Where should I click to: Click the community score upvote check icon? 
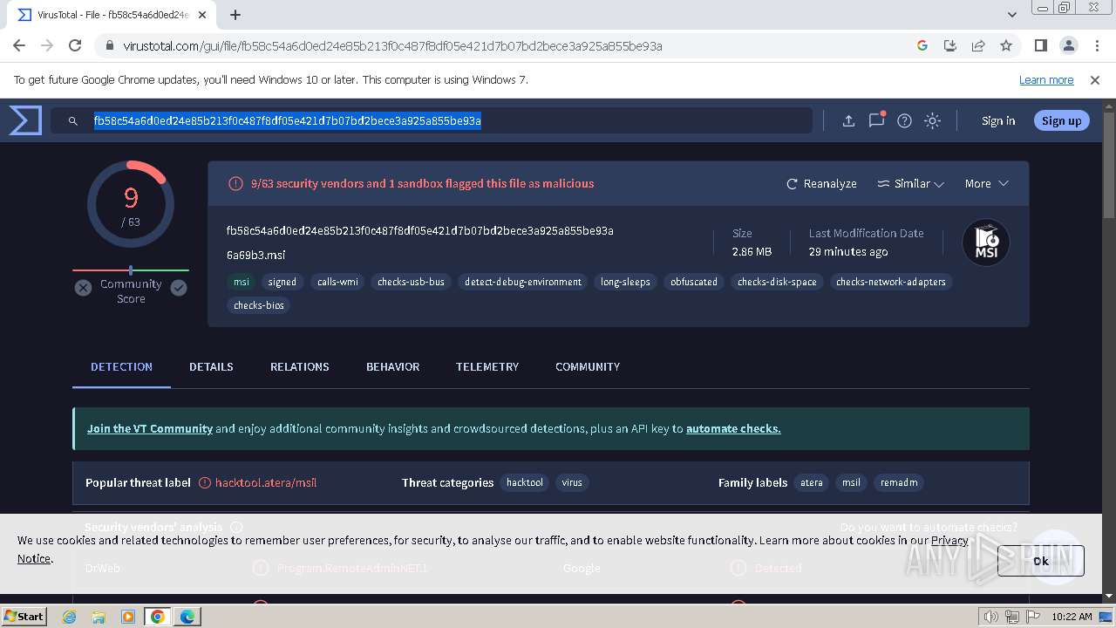[179, 288]
